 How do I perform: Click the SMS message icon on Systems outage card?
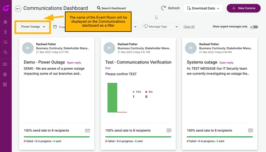point(251,130)
